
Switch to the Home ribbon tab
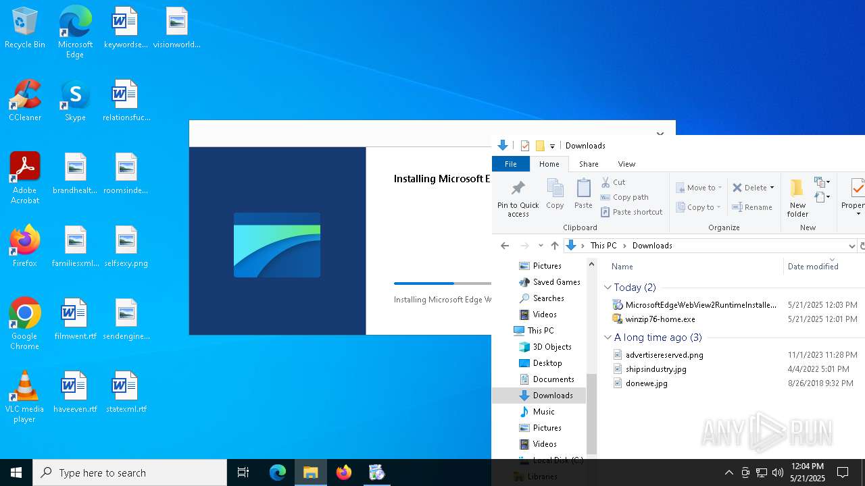[x=549, y=164]
